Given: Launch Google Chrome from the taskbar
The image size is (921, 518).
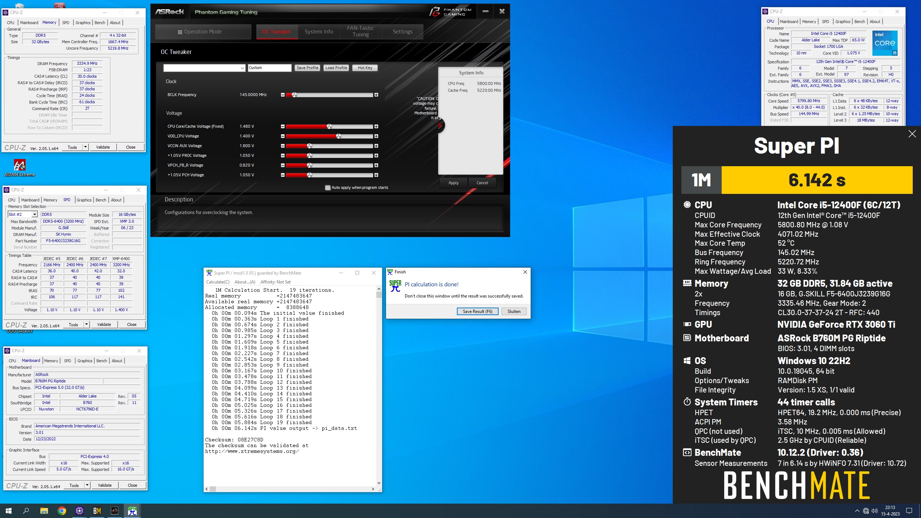Looking at the screenshot, I should click(x=62, y=510).
